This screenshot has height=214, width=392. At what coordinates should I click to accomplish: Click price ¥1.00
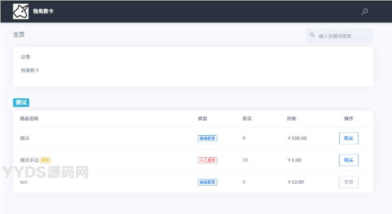(294, 160)
